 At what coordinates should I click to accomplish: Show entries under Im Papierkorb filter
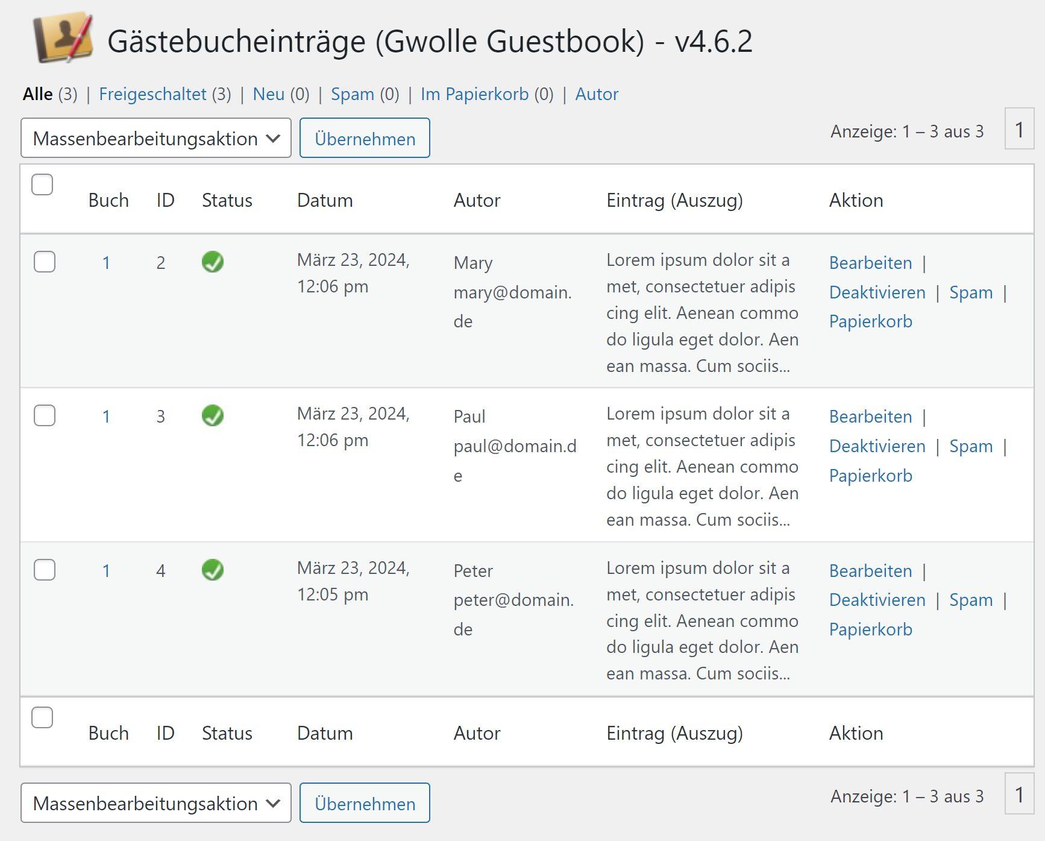[x=474, y=94]
